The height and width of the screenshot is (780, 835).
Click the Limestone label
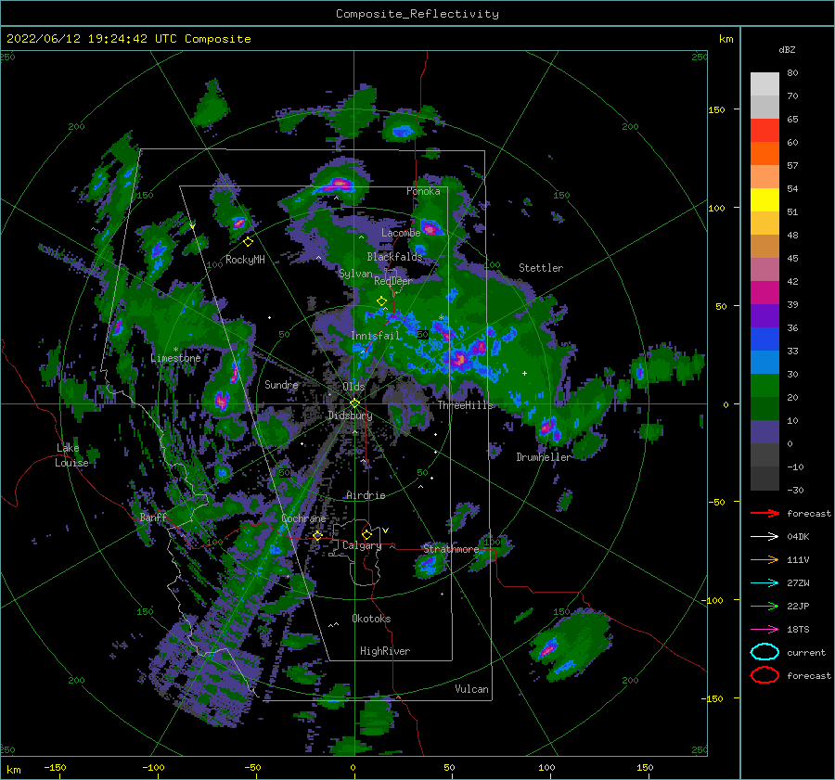point(175,358)
